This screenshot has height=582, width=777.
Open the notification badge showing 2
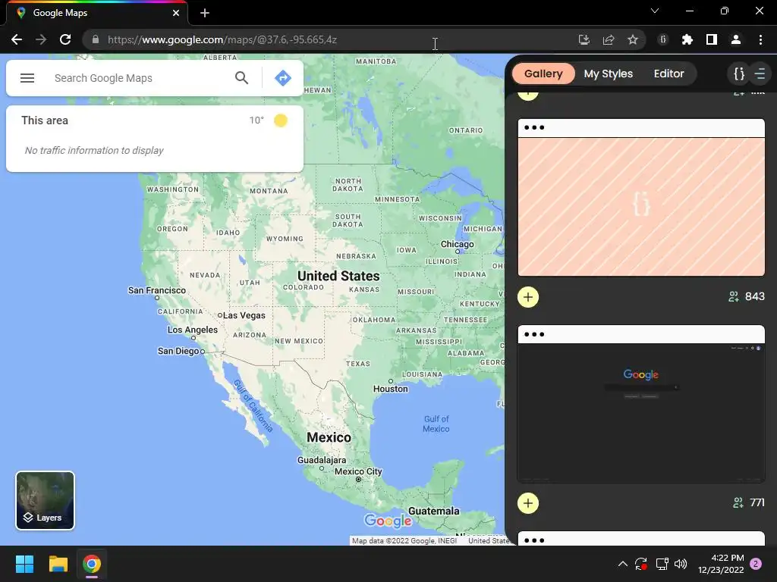[756, 564]
